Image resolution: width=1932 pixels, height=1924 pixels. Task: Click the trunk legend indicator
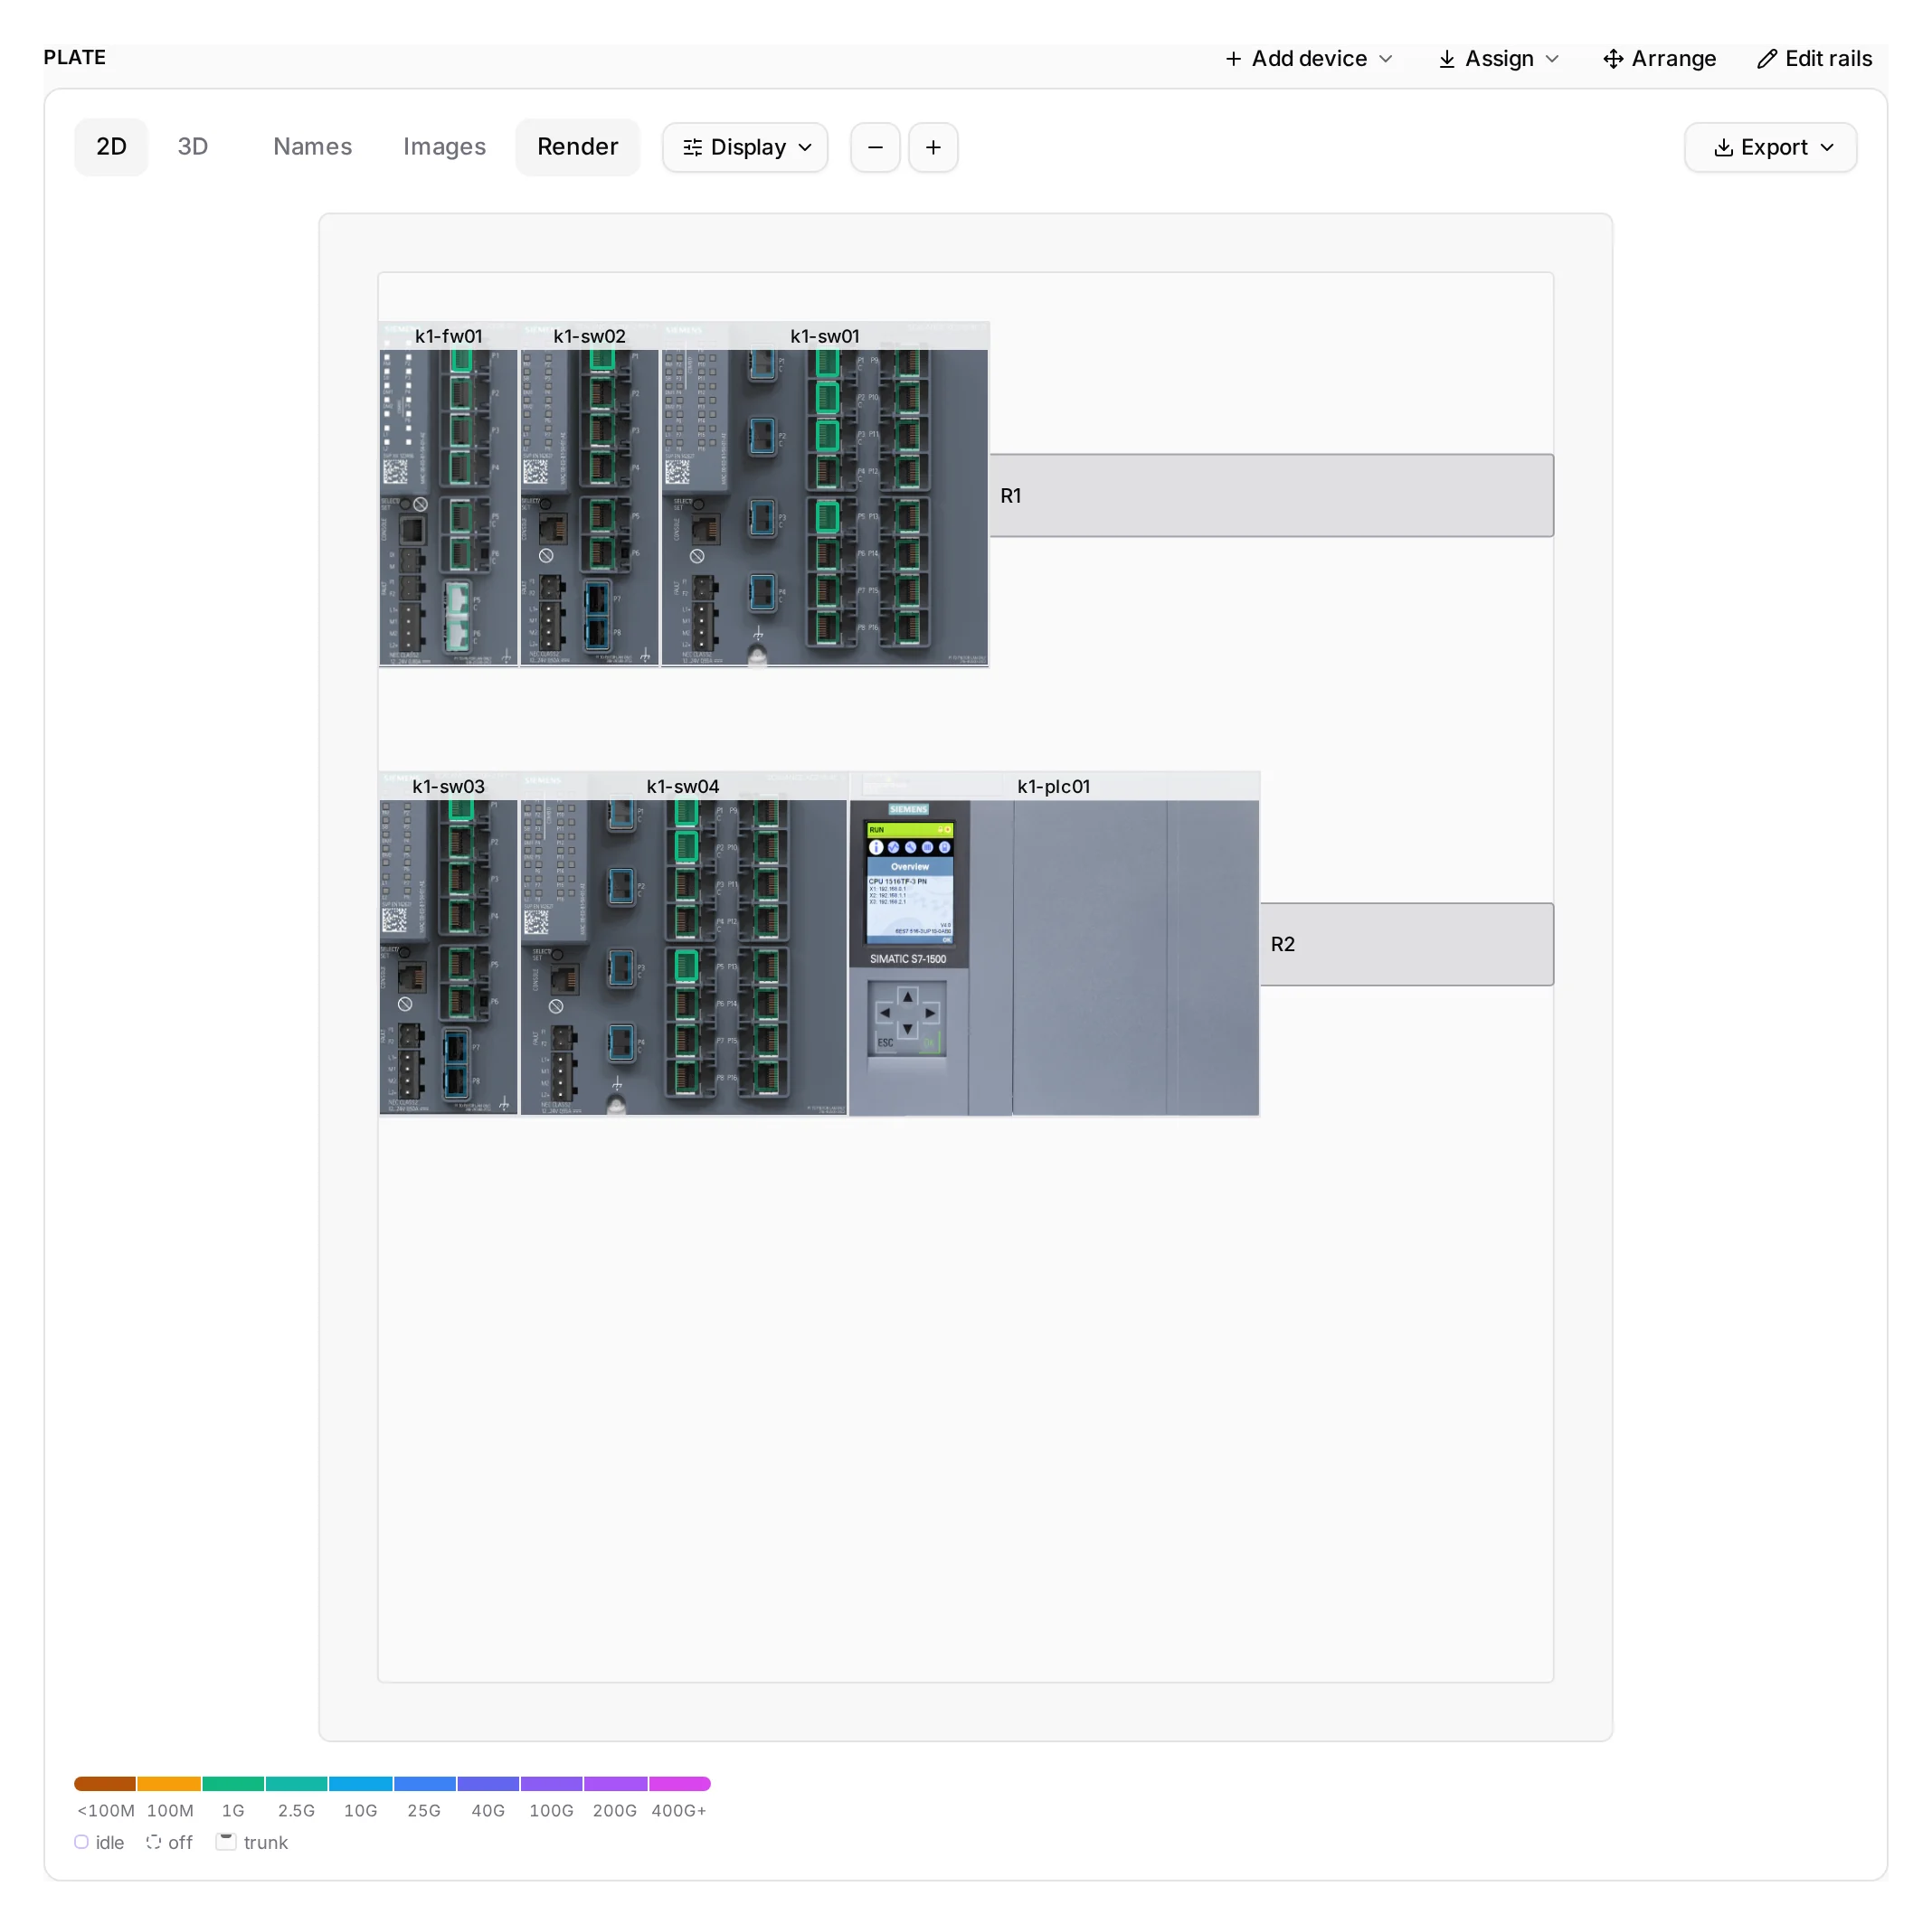tap(252, 1843)
